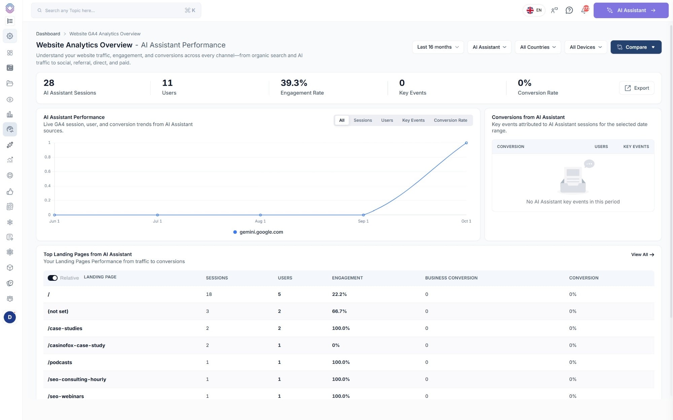
Task: Click the list menu icon under the logo
Action: tap(10, 21)
